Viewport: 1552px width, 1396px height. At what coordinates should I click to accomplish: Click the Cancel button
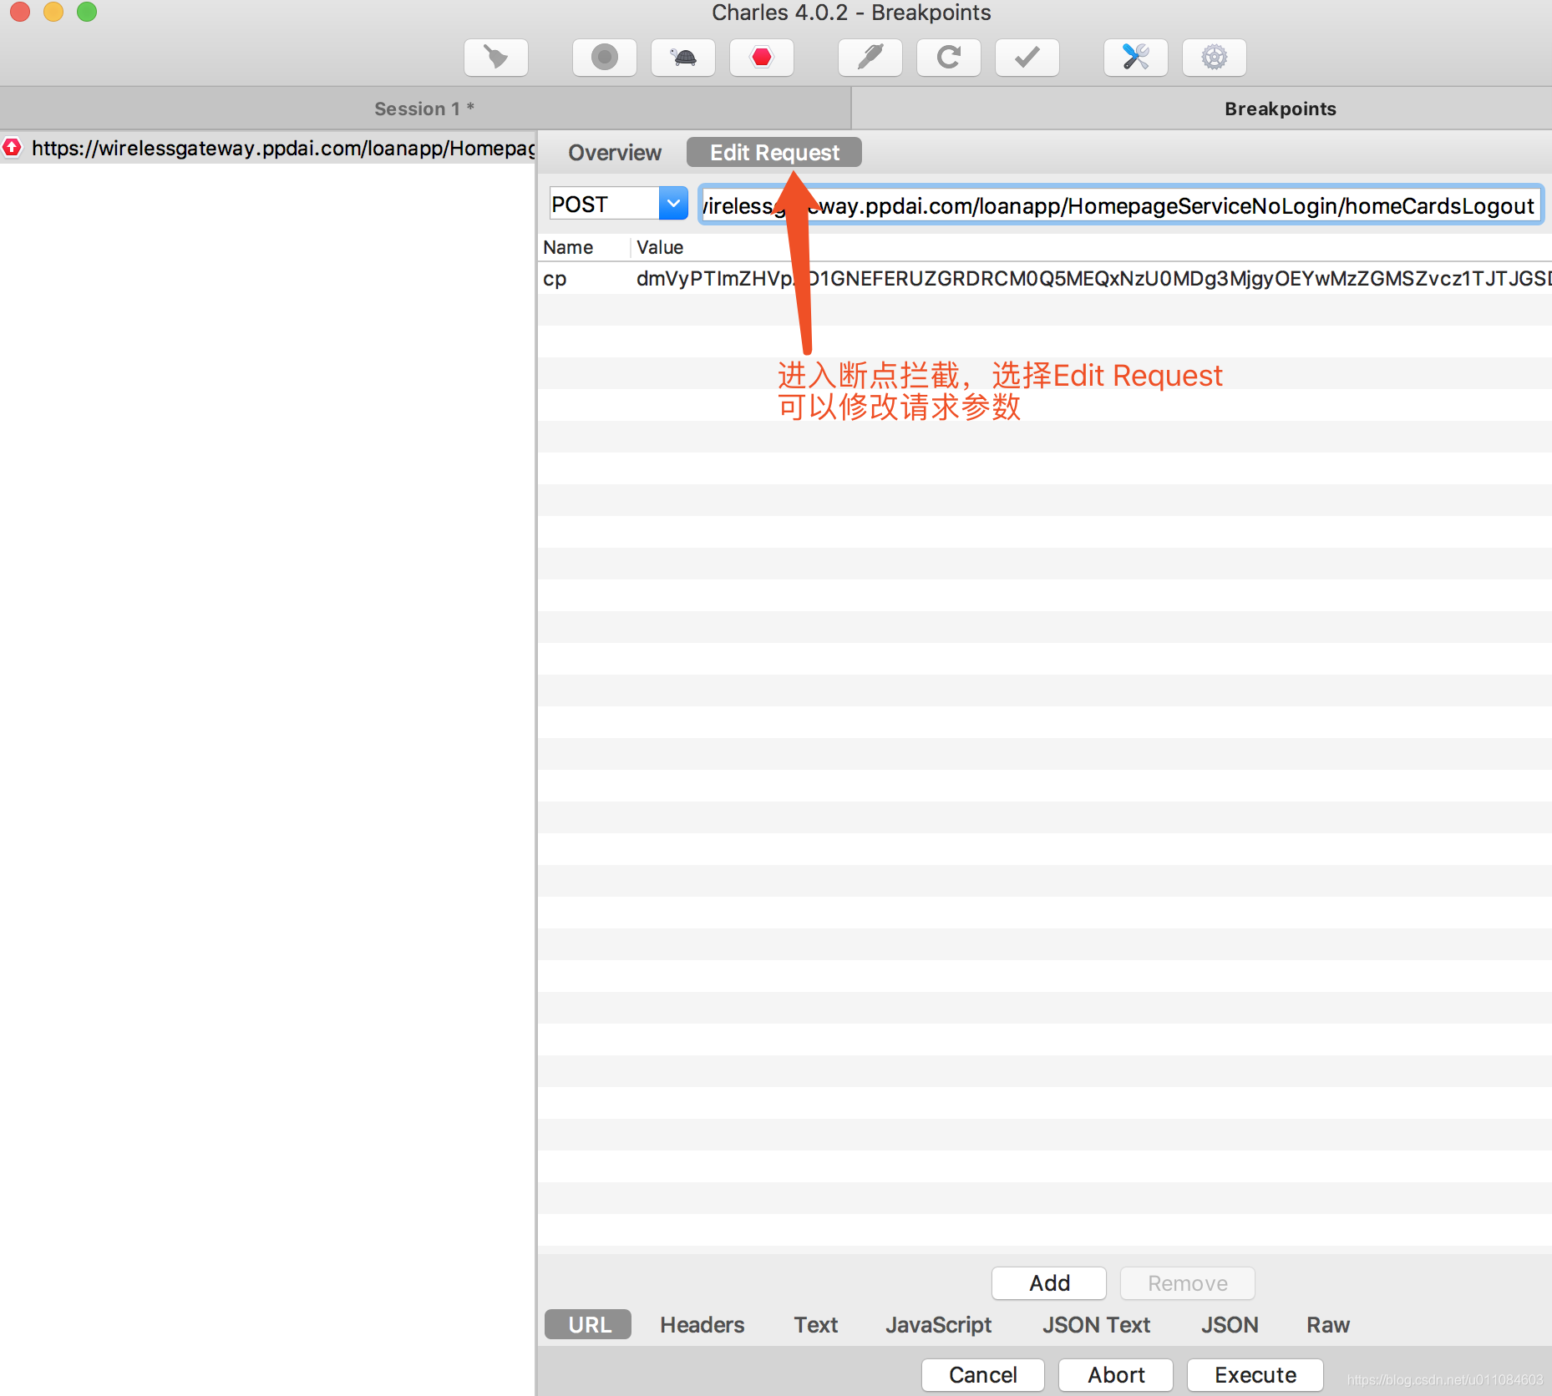click(x=983, y=1375)
